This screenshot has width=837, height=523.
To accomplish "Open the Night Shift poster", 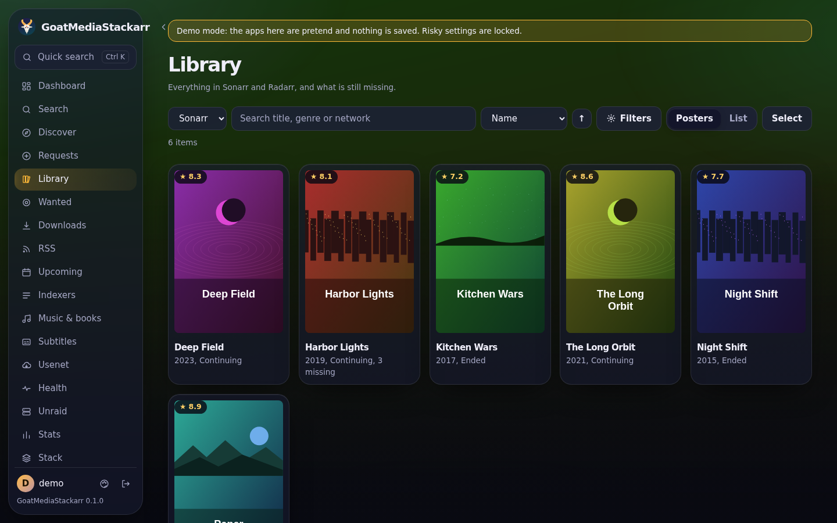I will 751,252.
